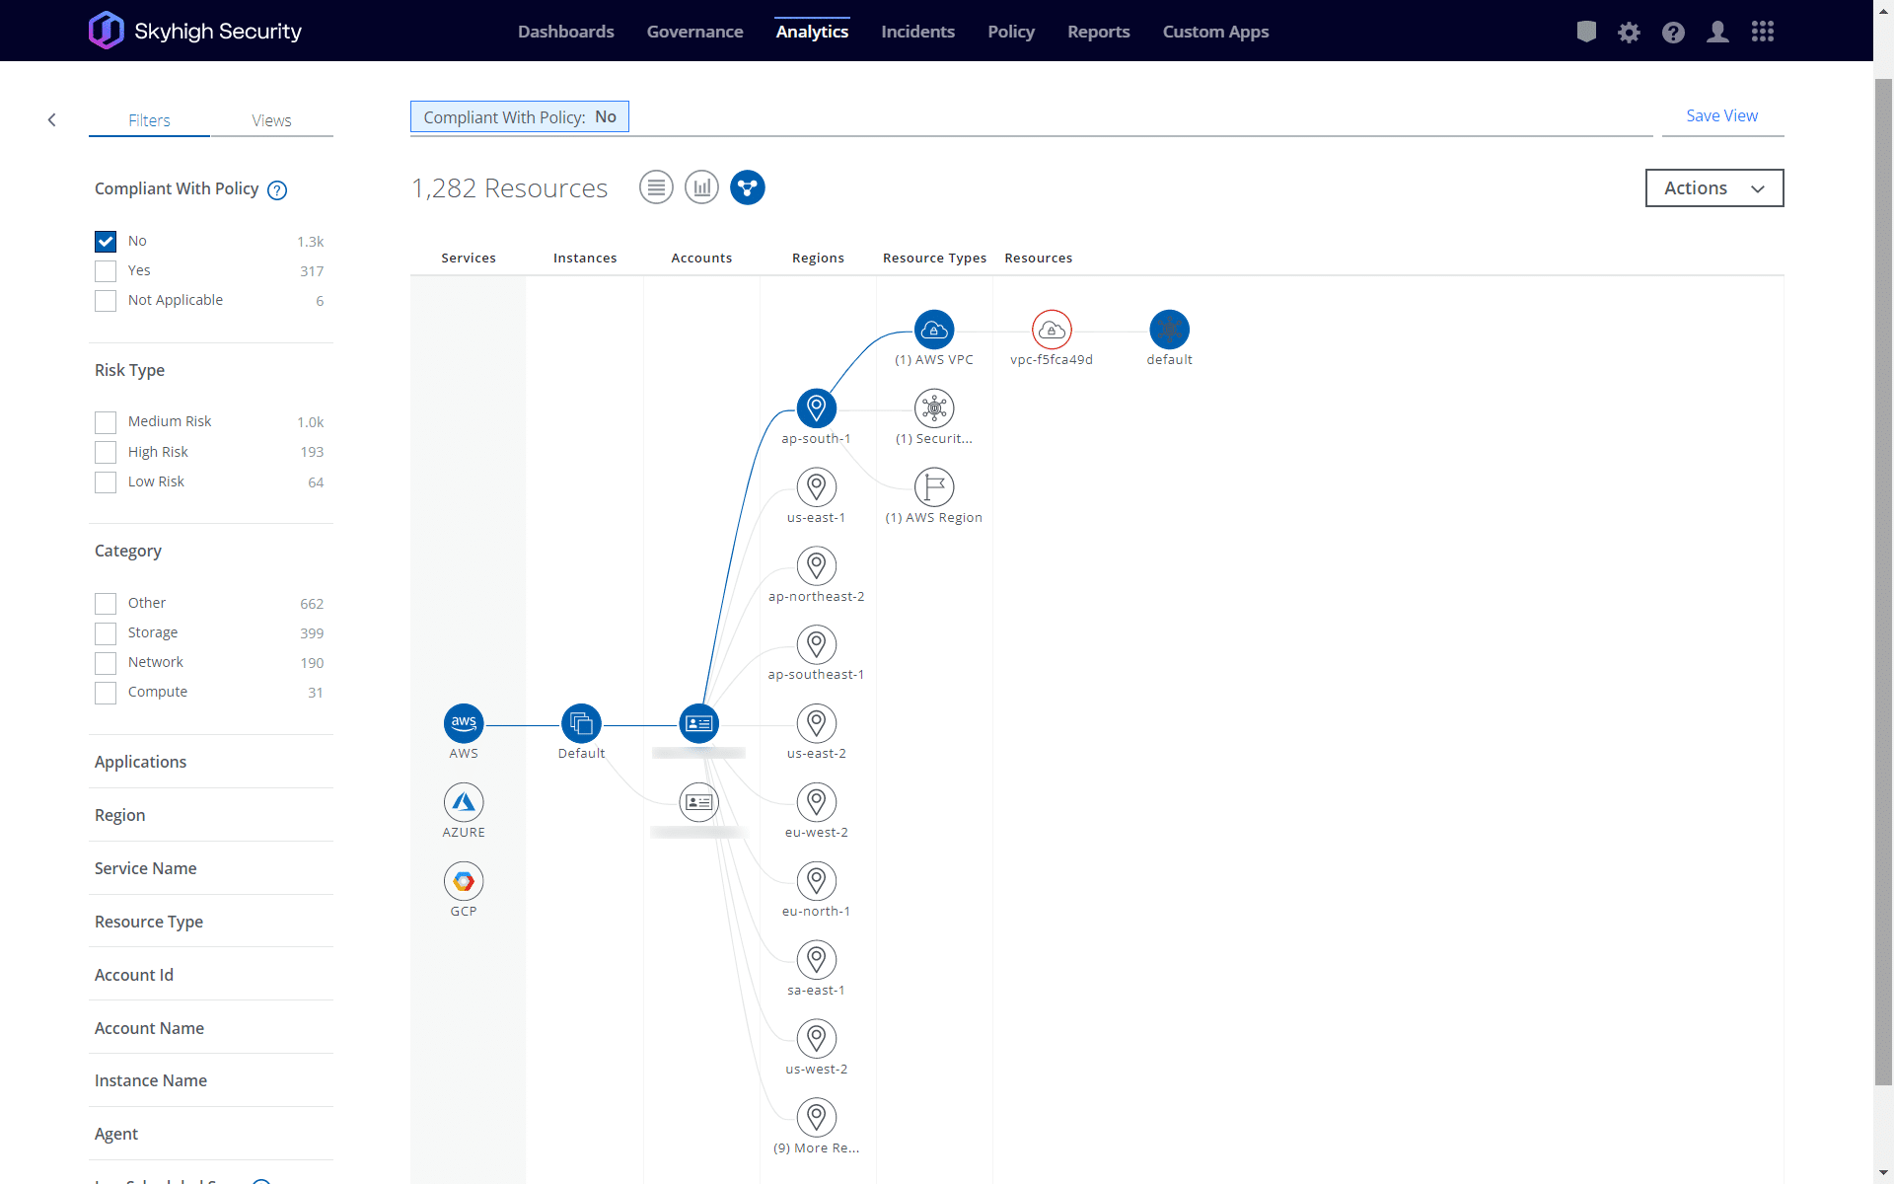Expand the Resource Type filter section

coord(149,922)
